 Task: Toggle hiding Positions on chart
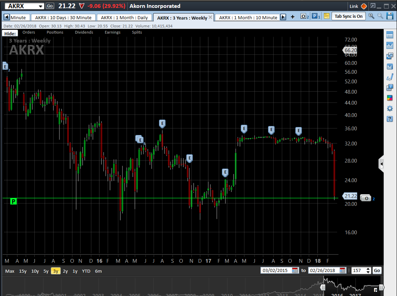click(55, 32)
